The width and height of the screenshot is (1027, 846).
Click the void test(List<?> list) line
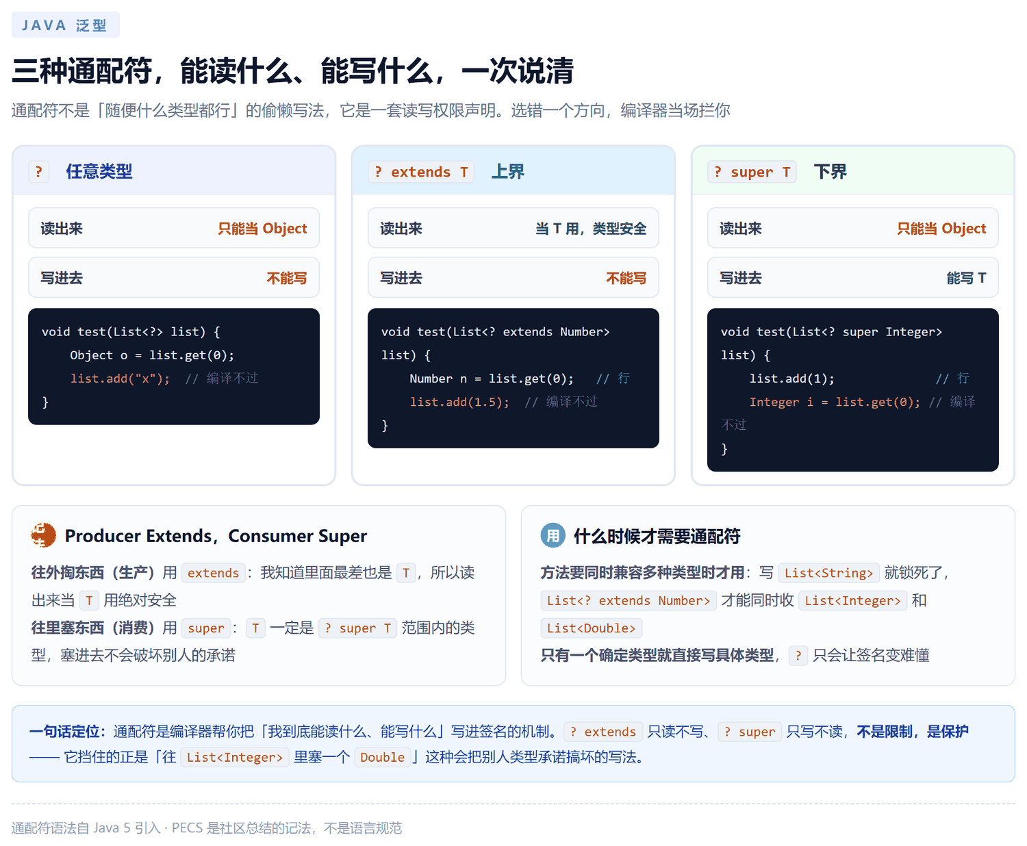pyautogui.click(x=131, y=332)
